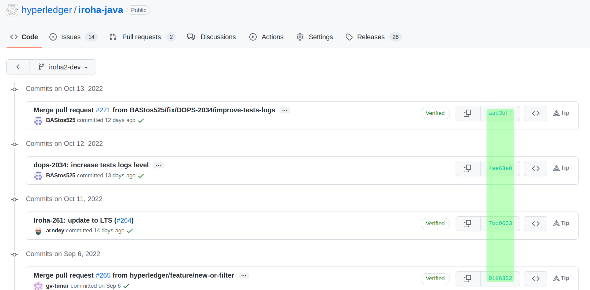Browse repository at commit 7bc0653

535,224
